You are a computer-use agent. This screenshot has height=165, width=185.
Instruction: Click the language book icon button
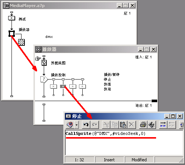pos(70,124)
